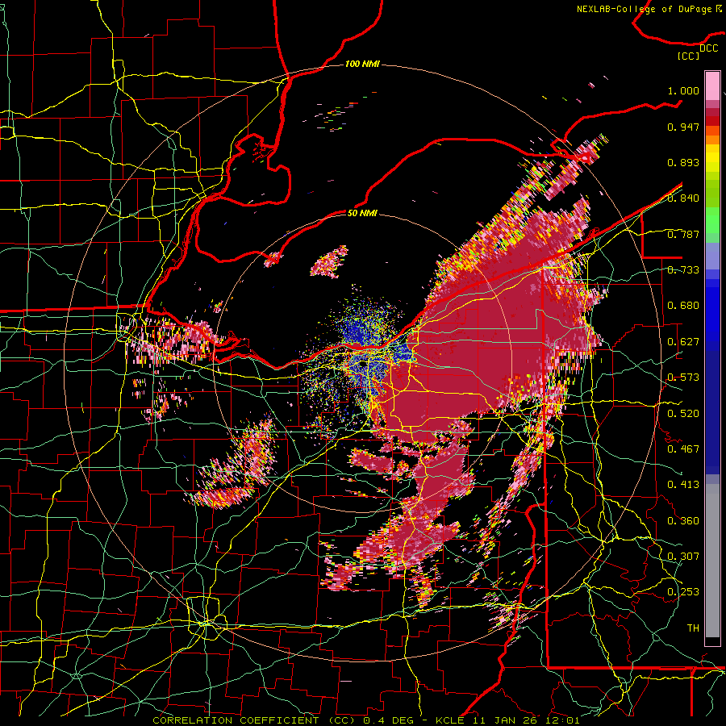
Task: Click the TH threshold label on legend
Action: pyautogui.click(x=693, y=628)
